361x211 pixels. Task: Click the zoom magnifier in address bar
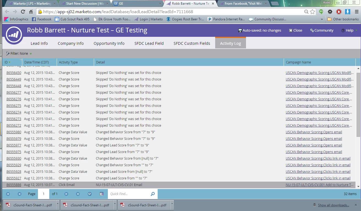[306, 12]
